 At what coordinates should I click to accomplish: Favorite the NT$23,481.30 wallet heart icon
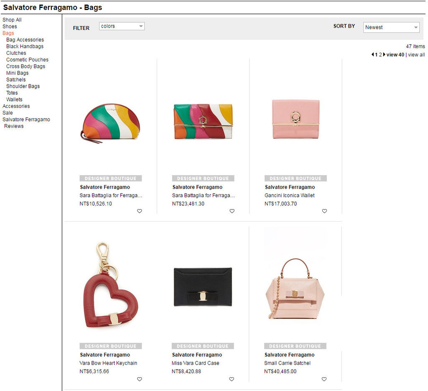tap(232, 211)
